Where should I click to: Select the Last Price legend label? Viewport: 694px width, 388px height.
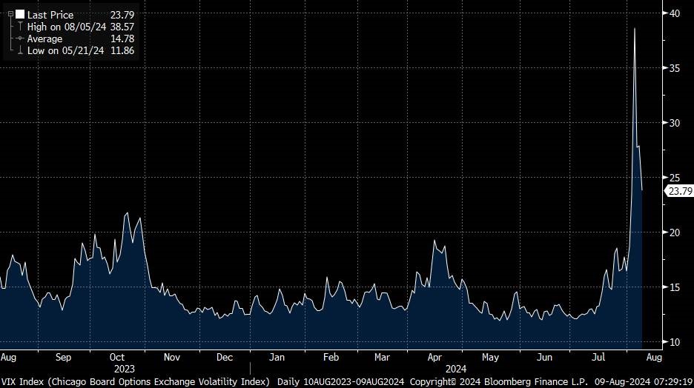click(x=50, y=14)
